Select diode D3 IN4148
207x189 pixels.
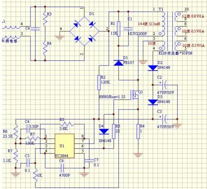coord(153,102)
